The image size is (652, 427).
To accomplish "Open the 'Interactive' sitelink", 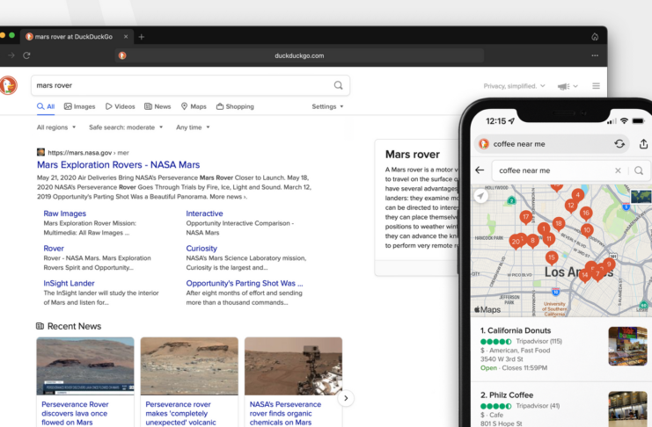I will pos(205,213).
